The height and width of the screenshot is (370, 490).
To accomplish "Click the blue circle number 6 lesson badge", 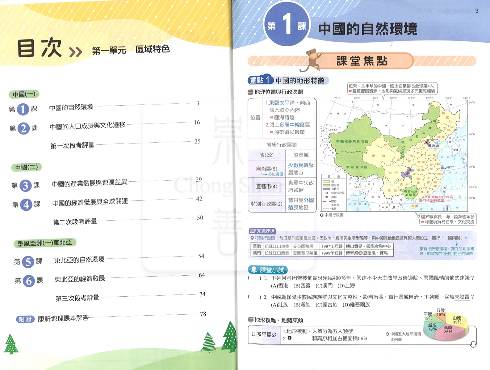I will tap(29, 281).
